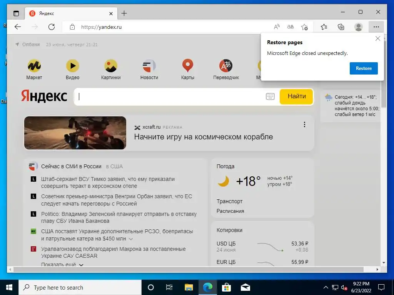This screenshot has height=295, width=394.
Task: Open Microsoft Store from the taskbar
Action: tap(226, 287)
